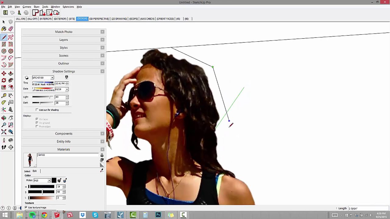Click the Sample Paint eyedropper in Materials
390x219 pixels.
(x=102, y=171)
